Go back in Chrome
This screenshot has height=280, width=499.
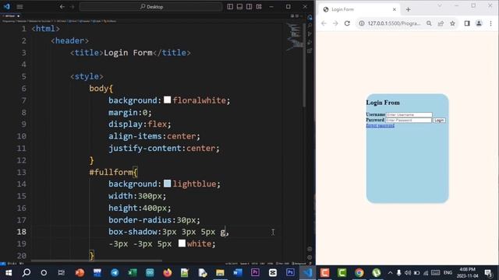coord(324,23)
